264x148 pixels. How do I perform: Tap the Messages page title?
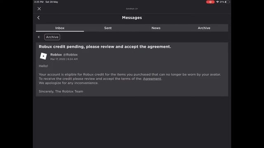132,18
